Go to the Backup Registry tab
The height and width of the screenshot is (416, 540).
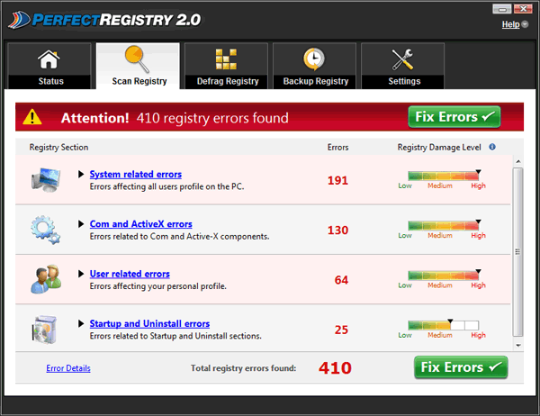[x=314, y=66]
